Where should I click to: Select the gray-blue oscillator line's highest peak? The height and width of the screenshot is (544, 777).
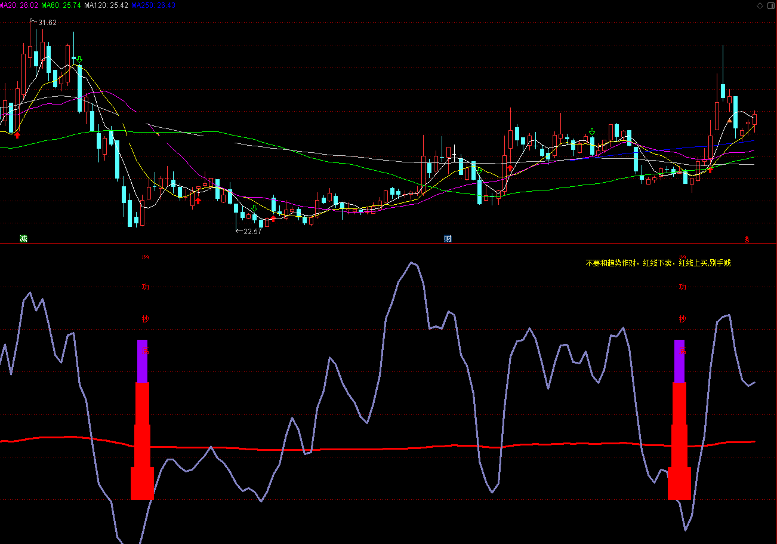(x=411, y=263)
